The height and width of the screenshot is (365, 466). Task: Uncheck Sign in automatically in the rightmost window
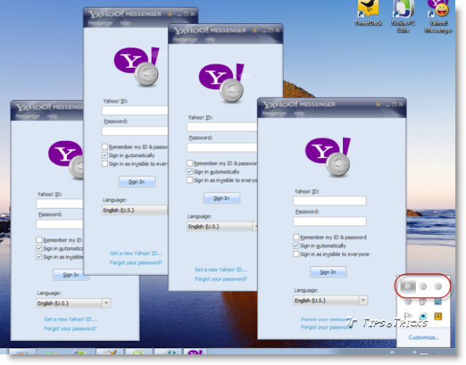coord(296,246)
